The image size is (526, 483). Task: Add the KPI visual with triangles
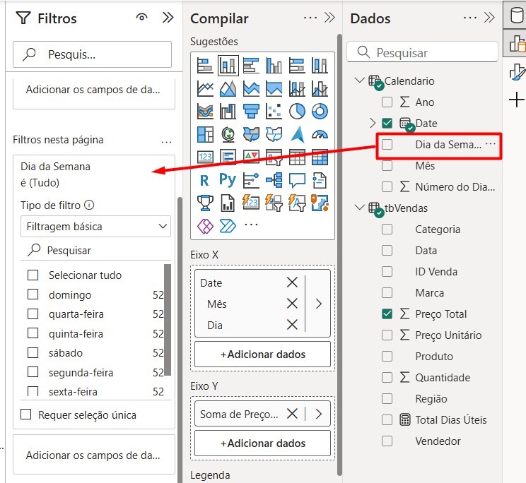click(251, 157)
